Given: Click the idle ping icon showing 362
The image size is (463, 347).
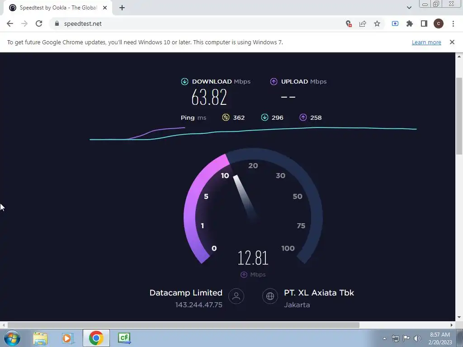Looking at the screenshot, I should tap(226, 117).
